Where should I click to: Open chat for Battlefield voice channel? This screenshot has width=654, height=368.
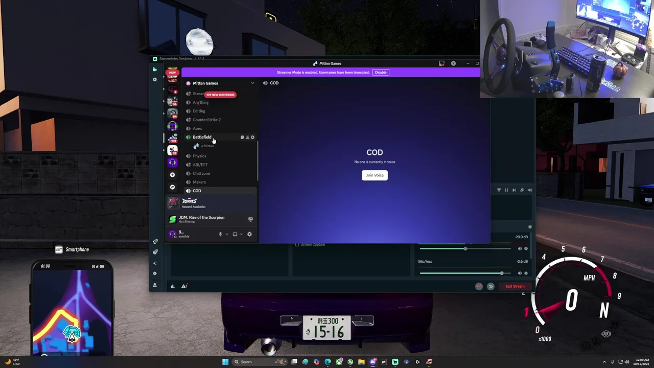[x=242, y=137]
